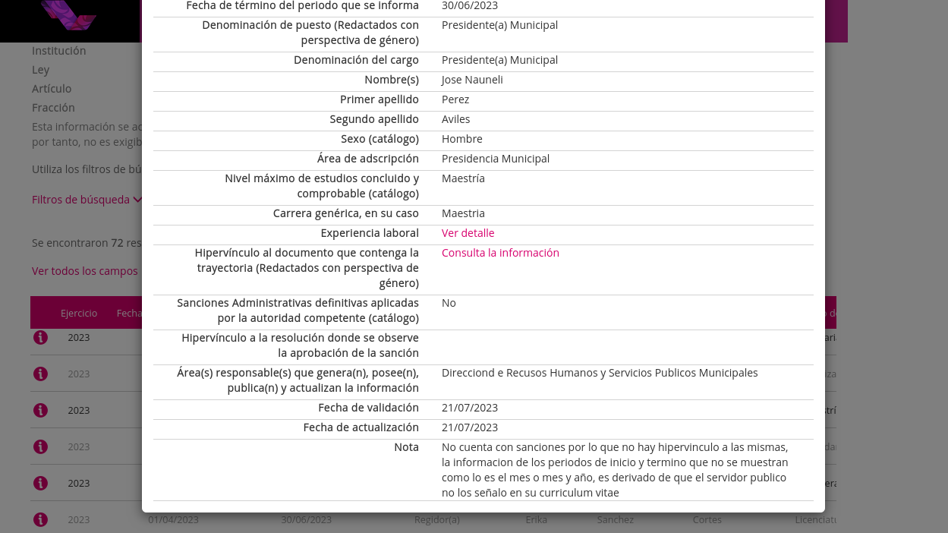Select the Direcciond e Recusos Humanos text
This screenshot has width=948, height=533.
pyautogui.click(x=600, y=373)
